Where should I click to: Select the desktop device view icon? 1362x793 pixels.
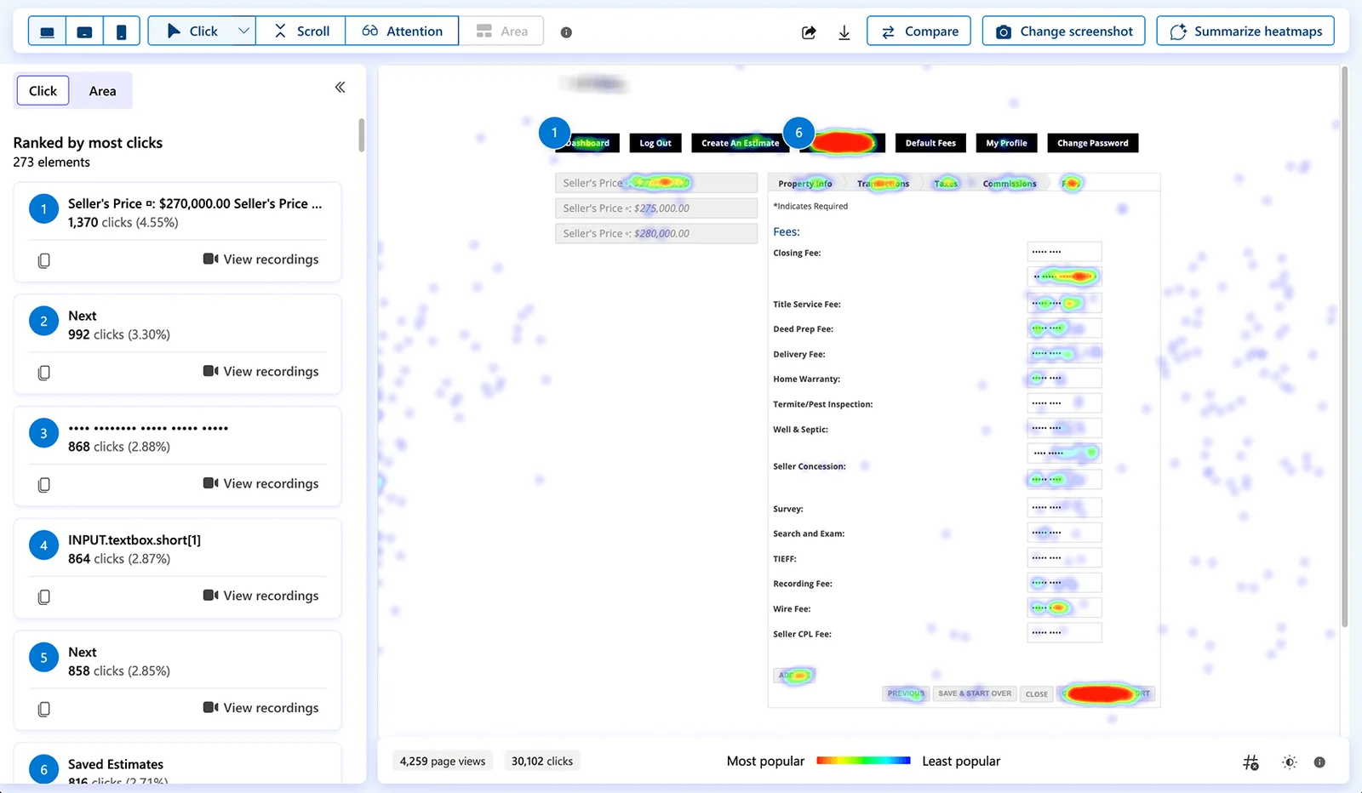pyautogui.click(x=48, y=31)
